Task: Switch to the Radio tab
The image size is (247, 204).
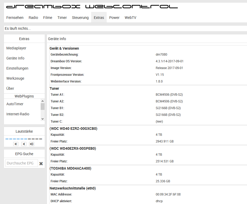Action: point(33,18)
